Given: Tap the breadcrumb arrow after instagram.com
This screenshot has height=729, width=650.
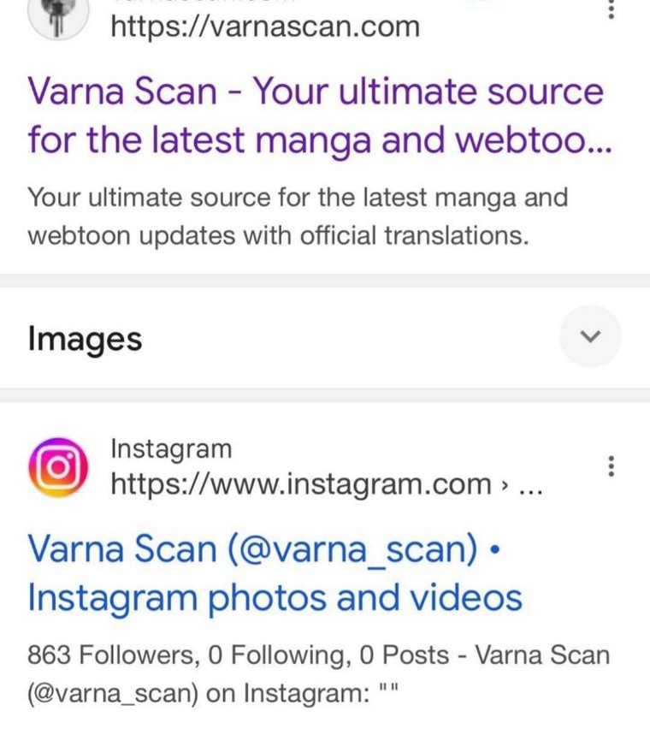Looking at the screenshot, I should click(x=505, y=485).
